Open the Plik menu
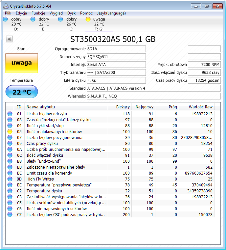This screenshot has height=250, width=226. pyautogui.click(x=8, y=13)
